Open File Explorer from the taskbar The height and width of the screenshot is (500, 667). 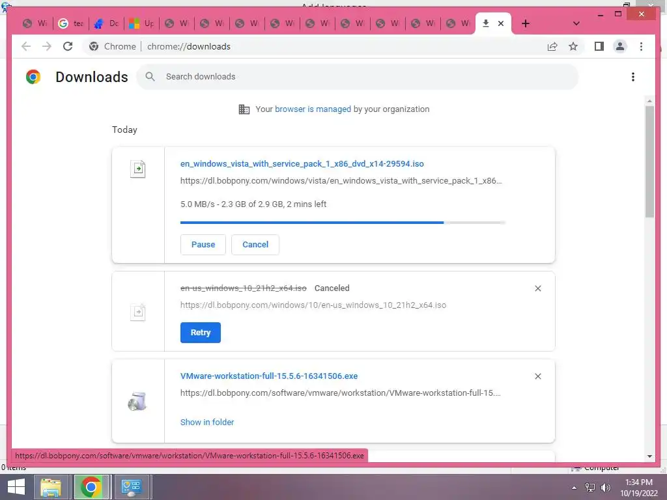click(x=50, y=487)
